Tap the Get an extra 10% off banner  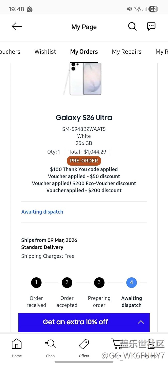[x=75, y=322]
